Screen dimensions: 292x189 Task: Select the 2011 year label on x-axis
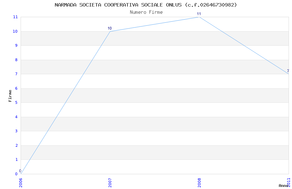click(289, 183)
